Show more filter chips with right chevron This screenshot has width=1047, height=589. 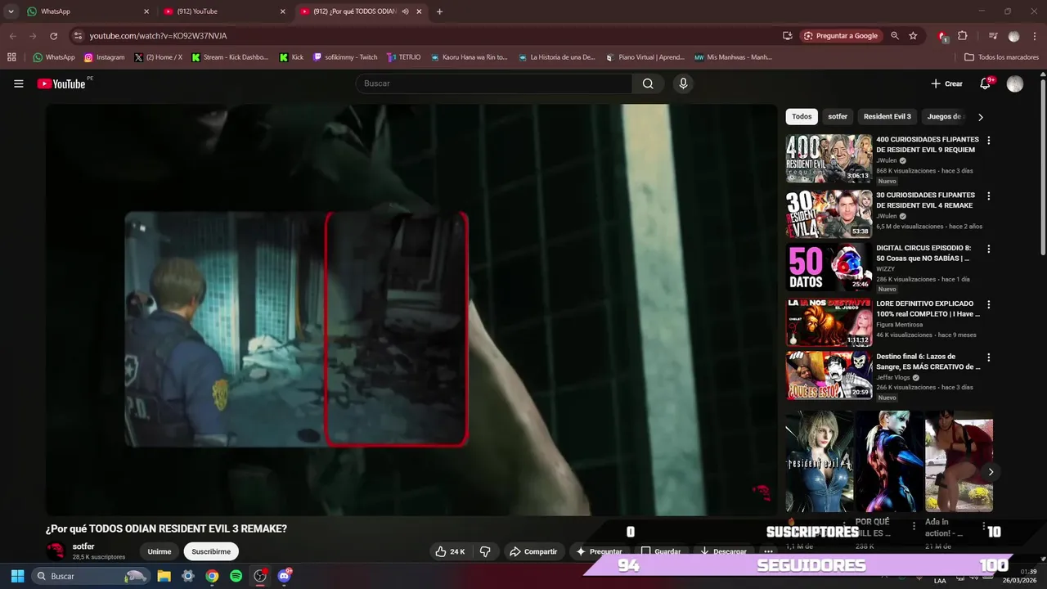click(x=981, y=117)
